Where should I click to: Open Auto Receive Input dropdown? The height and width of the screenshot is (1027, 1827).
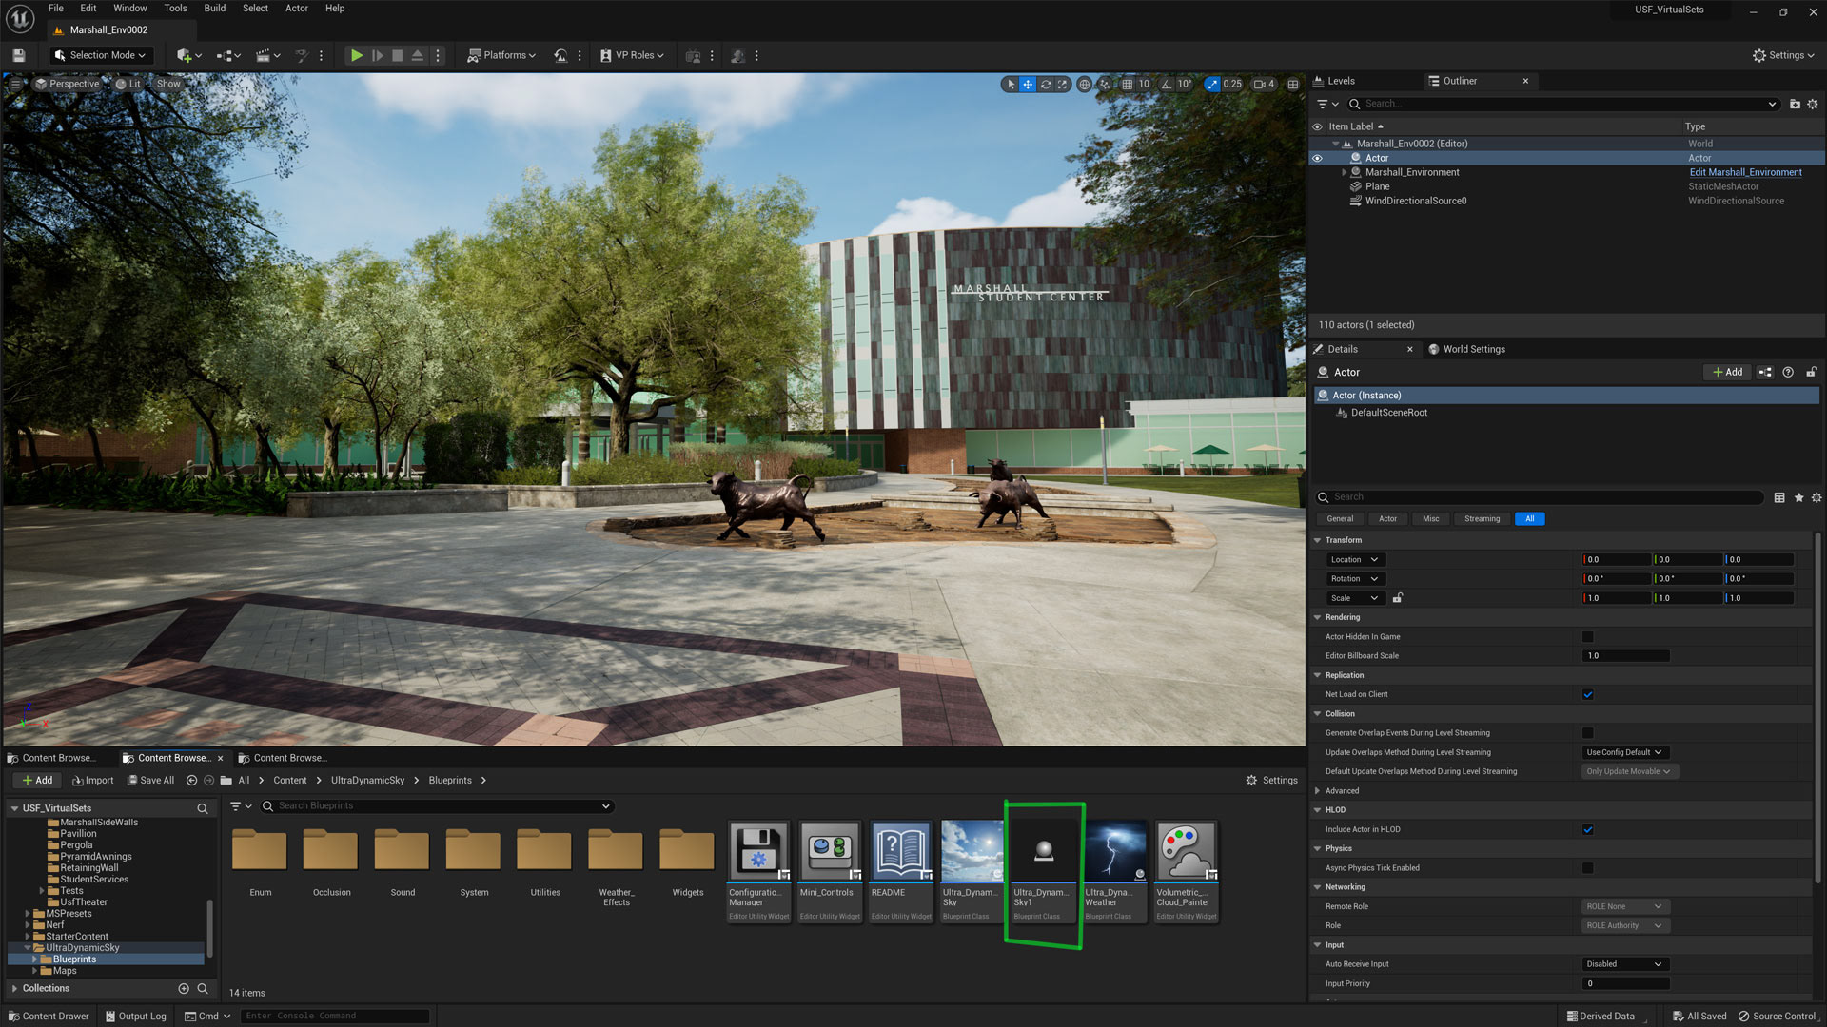1623,964
